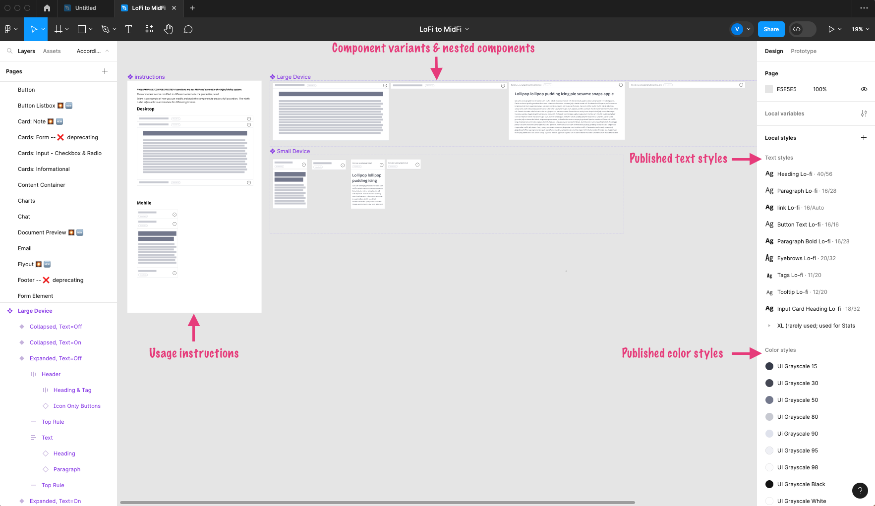The width and height of the screenshot is (875, 506).
Task: Add a new page with plus button
Action: coord(105,71)
